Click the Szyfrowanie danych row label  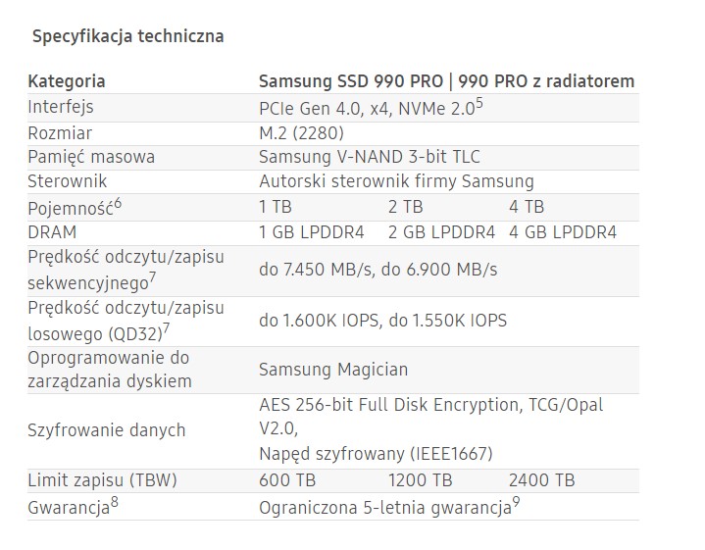(x=107, y=429)
